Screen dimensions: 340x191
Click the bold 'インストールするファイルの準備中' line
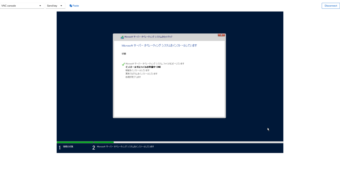click(x=143, y=67)
